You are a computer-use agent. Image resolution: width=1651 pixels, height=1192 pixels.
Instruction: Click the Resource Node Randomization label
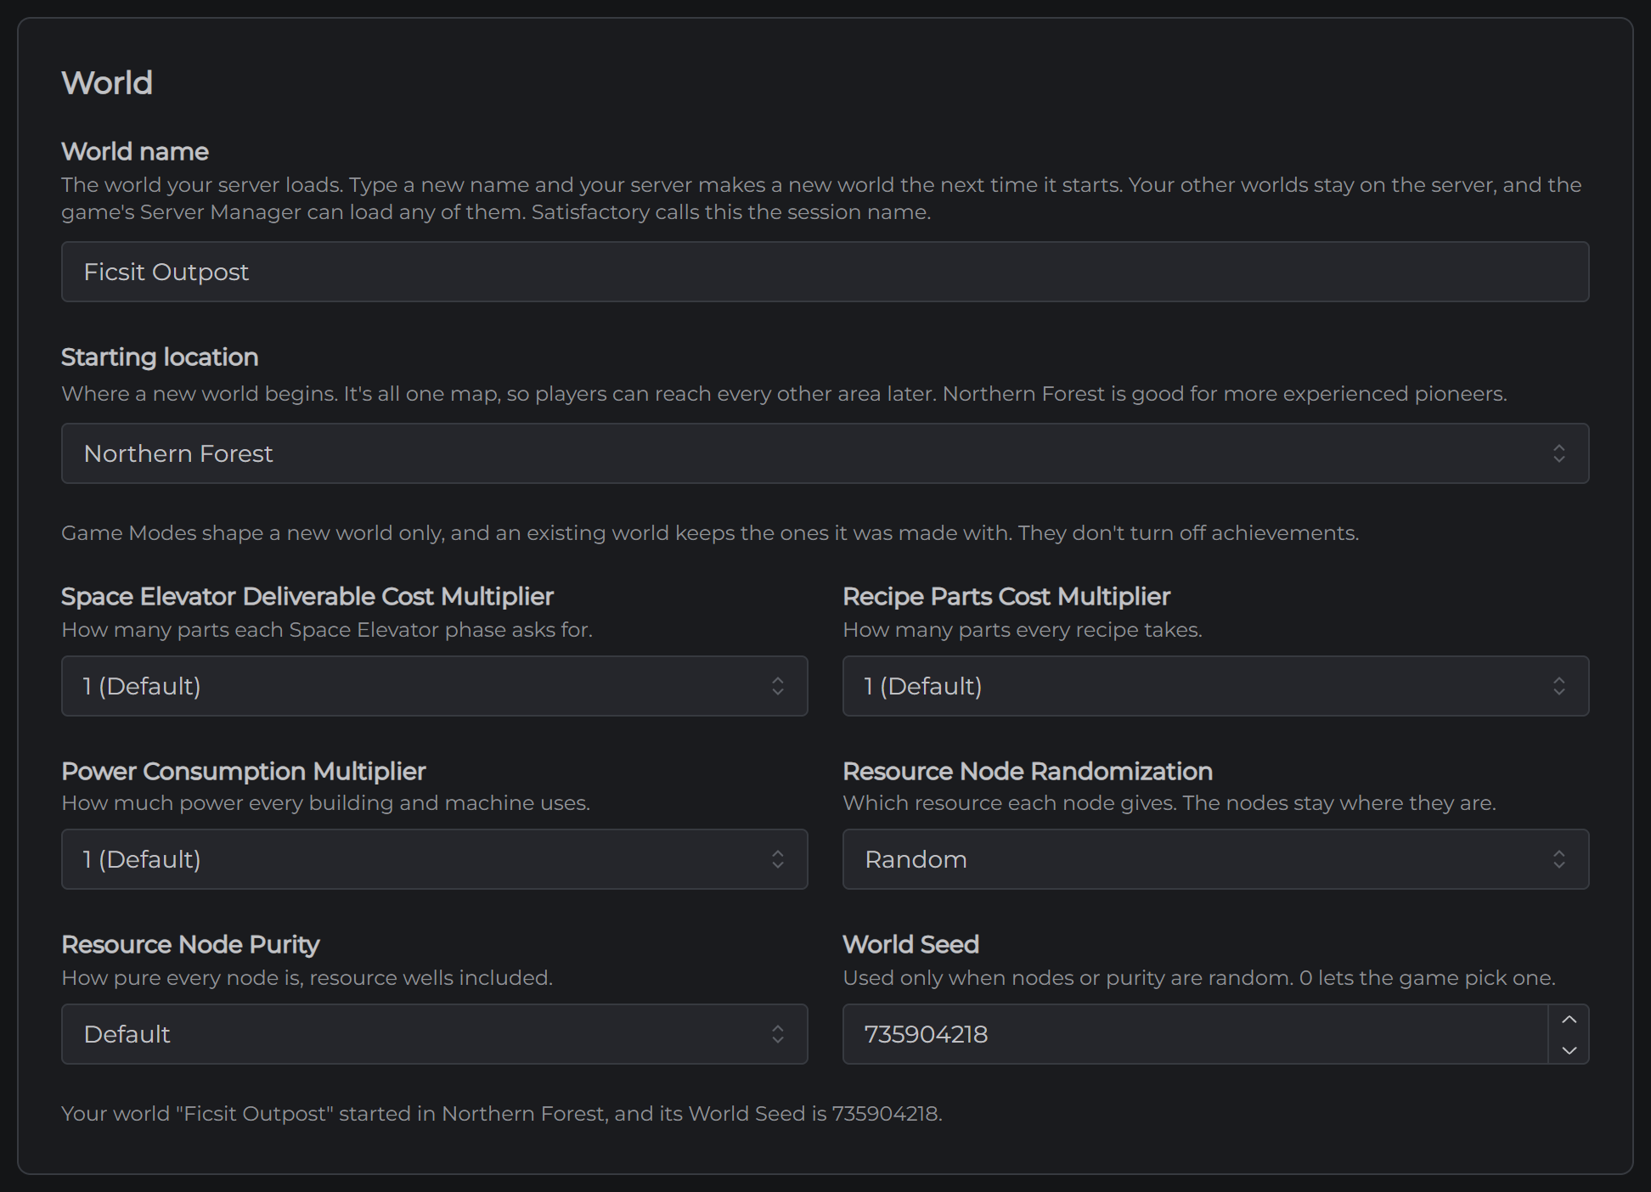(x=1028, y=771)
